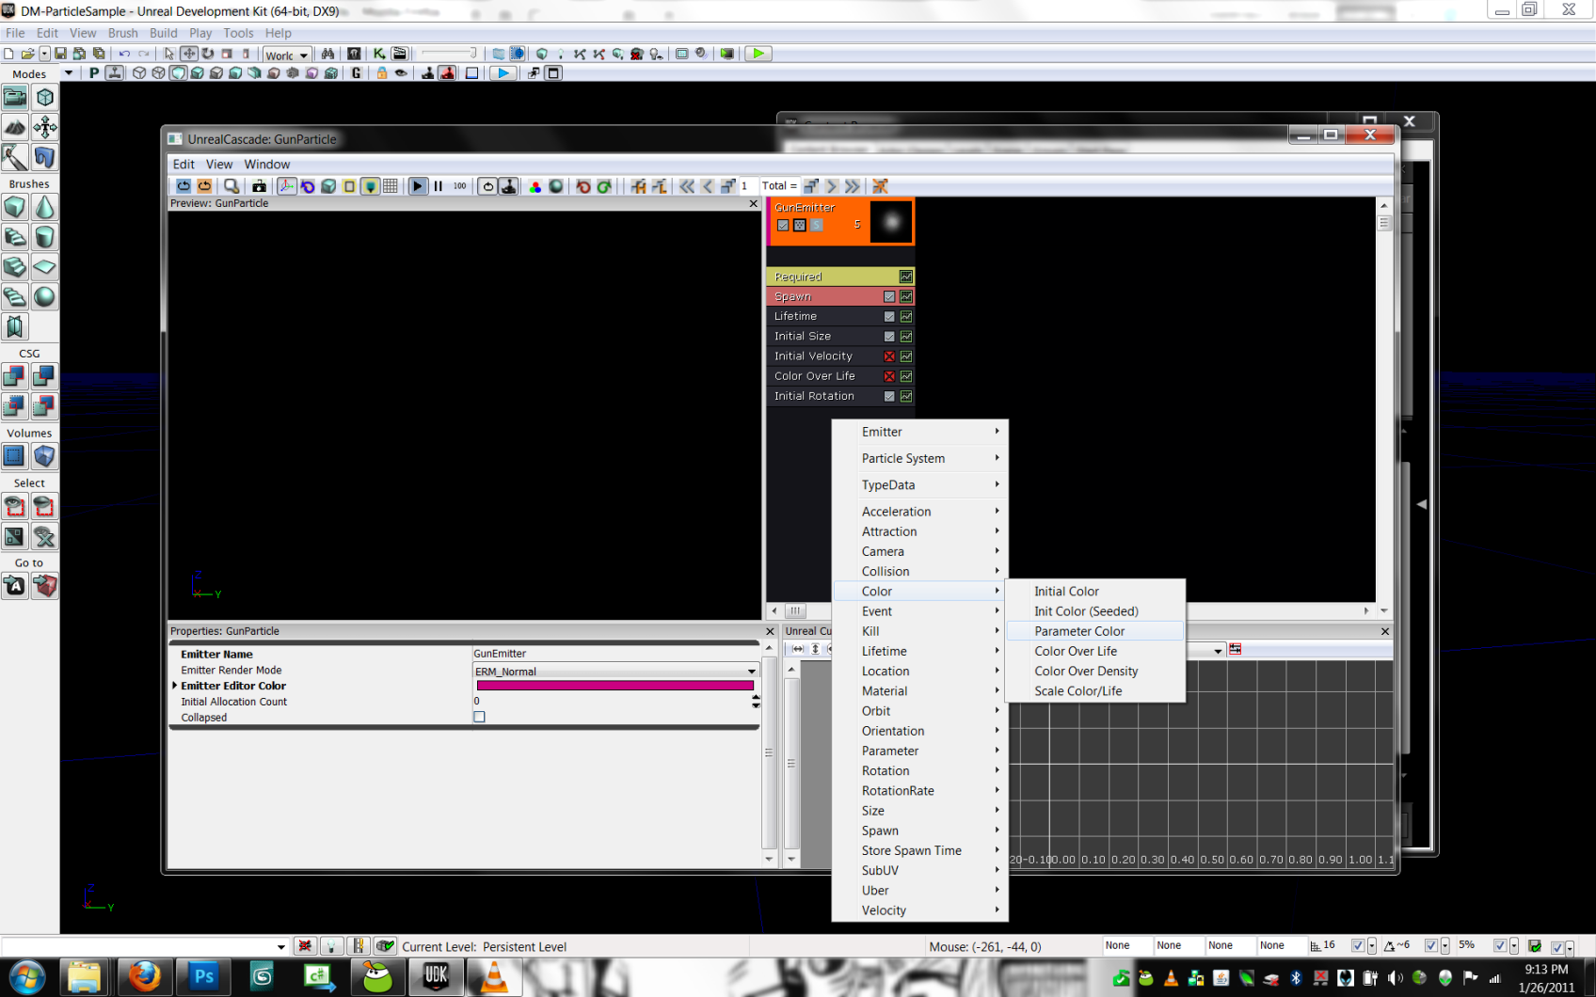
Task: Select the Required module row
Action: coord(842,277)
